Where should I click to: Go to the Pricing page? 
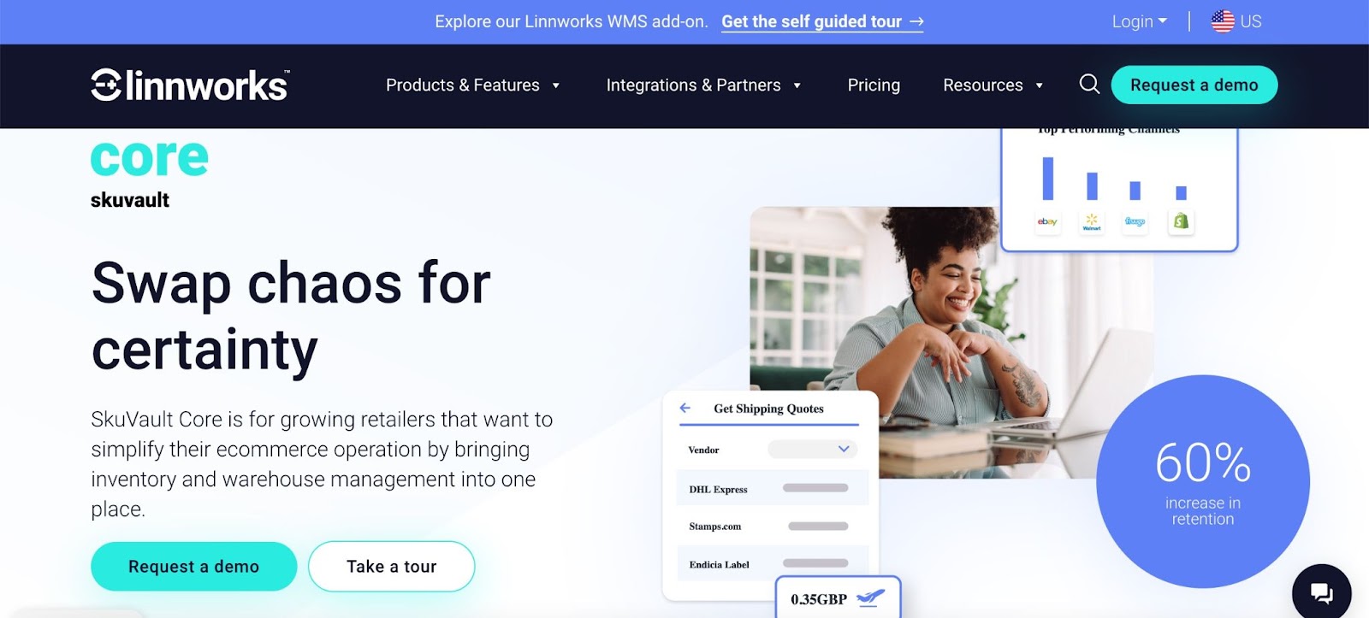point(874,85)
